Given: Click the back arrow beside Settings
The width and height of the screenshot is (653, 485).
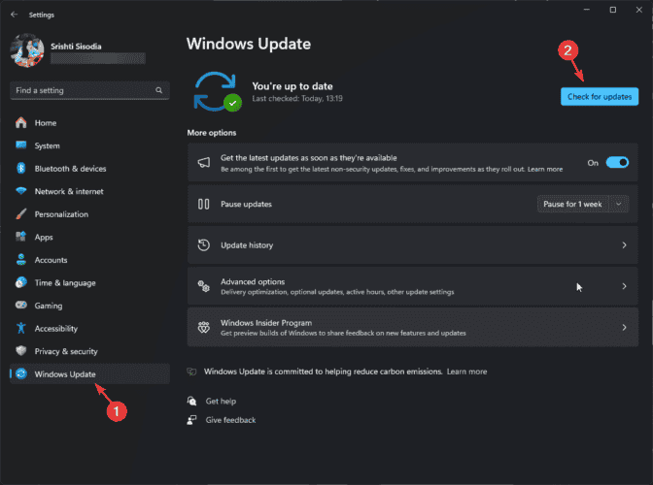Looking at the screenshot, I should (x=15, y=15).
